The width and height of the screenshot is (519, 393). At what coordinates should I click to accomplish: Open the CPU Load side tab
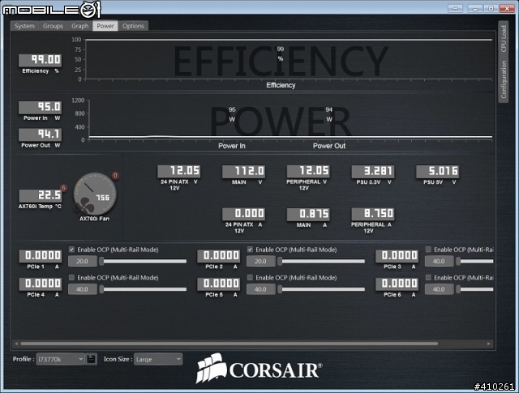(x=503, y=38)
